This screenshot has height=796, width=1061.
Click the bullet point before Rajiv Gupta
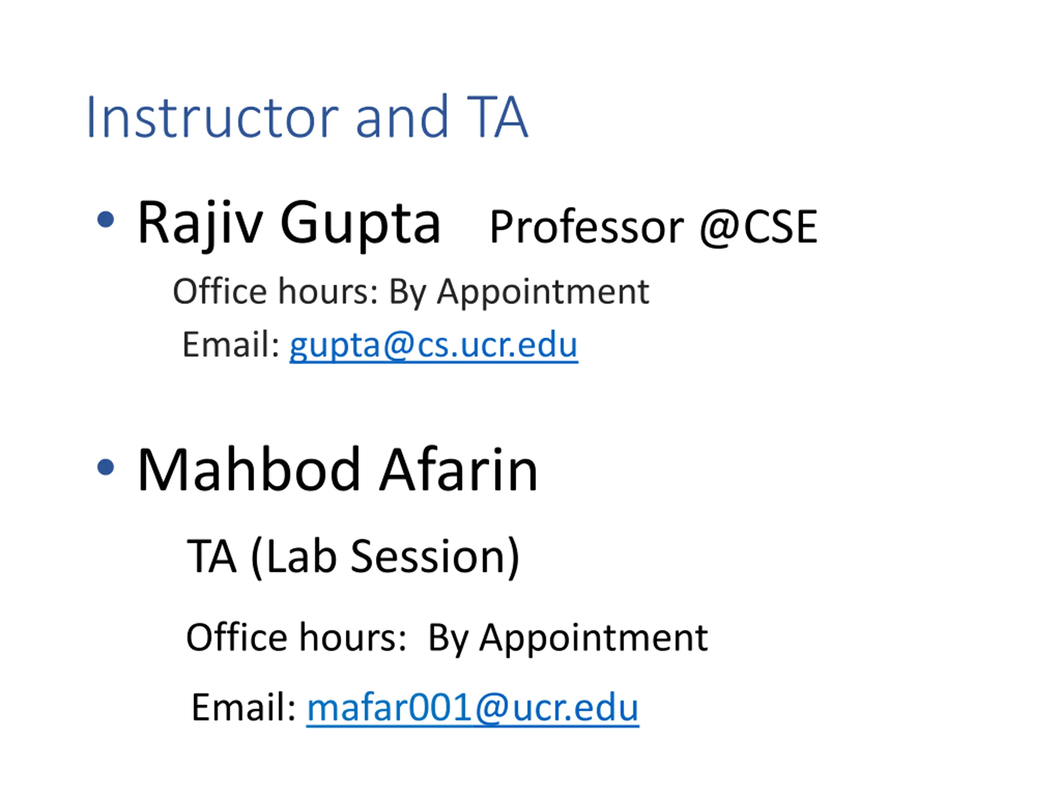tap(106, 220)
